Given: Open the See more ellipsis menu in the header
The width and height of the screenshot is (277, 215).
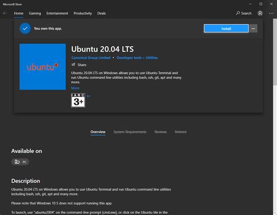Looking at the screenshot, I should (x=271, y=13).
